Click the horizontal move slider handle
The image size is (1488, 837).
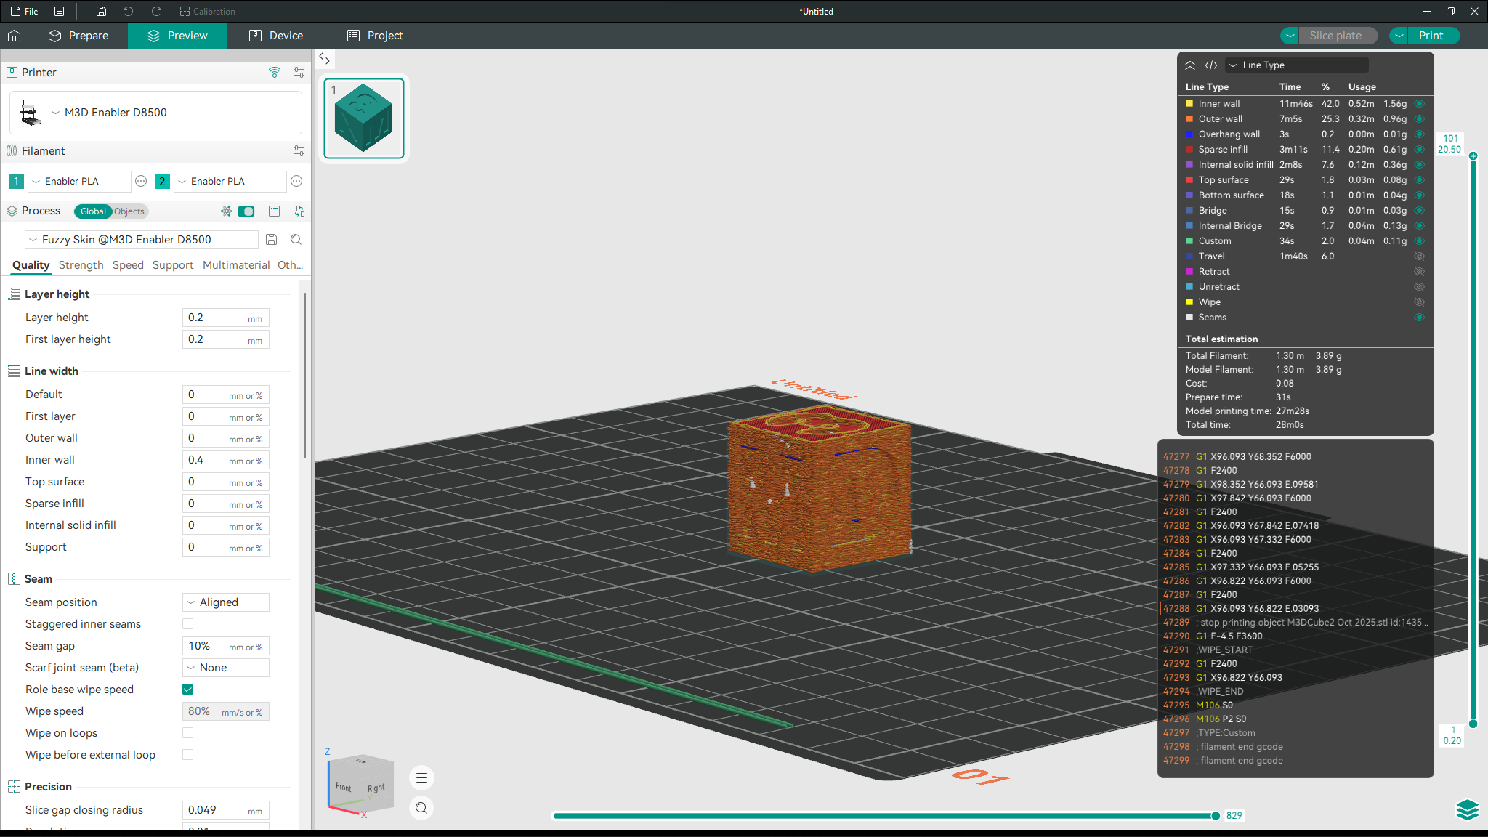[x=1216, y=816]
